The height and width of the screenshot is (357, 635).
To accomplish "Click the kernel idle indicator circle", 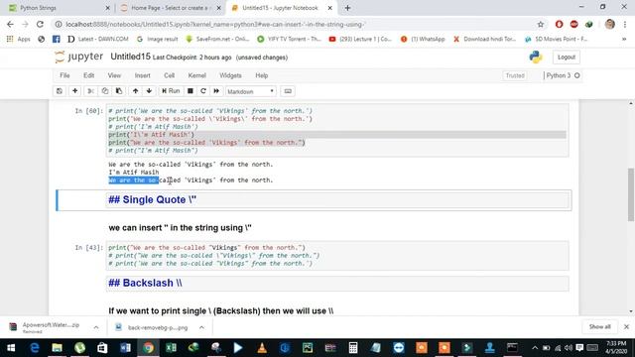I will tap(577, 75).
